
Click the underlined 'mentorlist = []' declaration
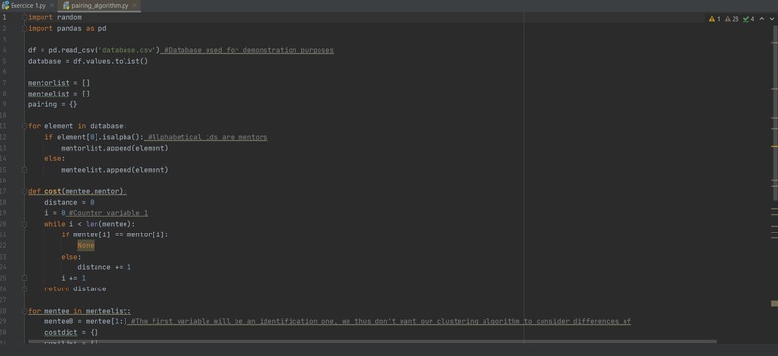coord(59,83)
